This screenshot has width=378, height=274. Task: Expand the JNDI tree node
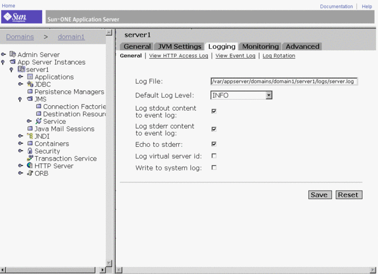point(21,136)
